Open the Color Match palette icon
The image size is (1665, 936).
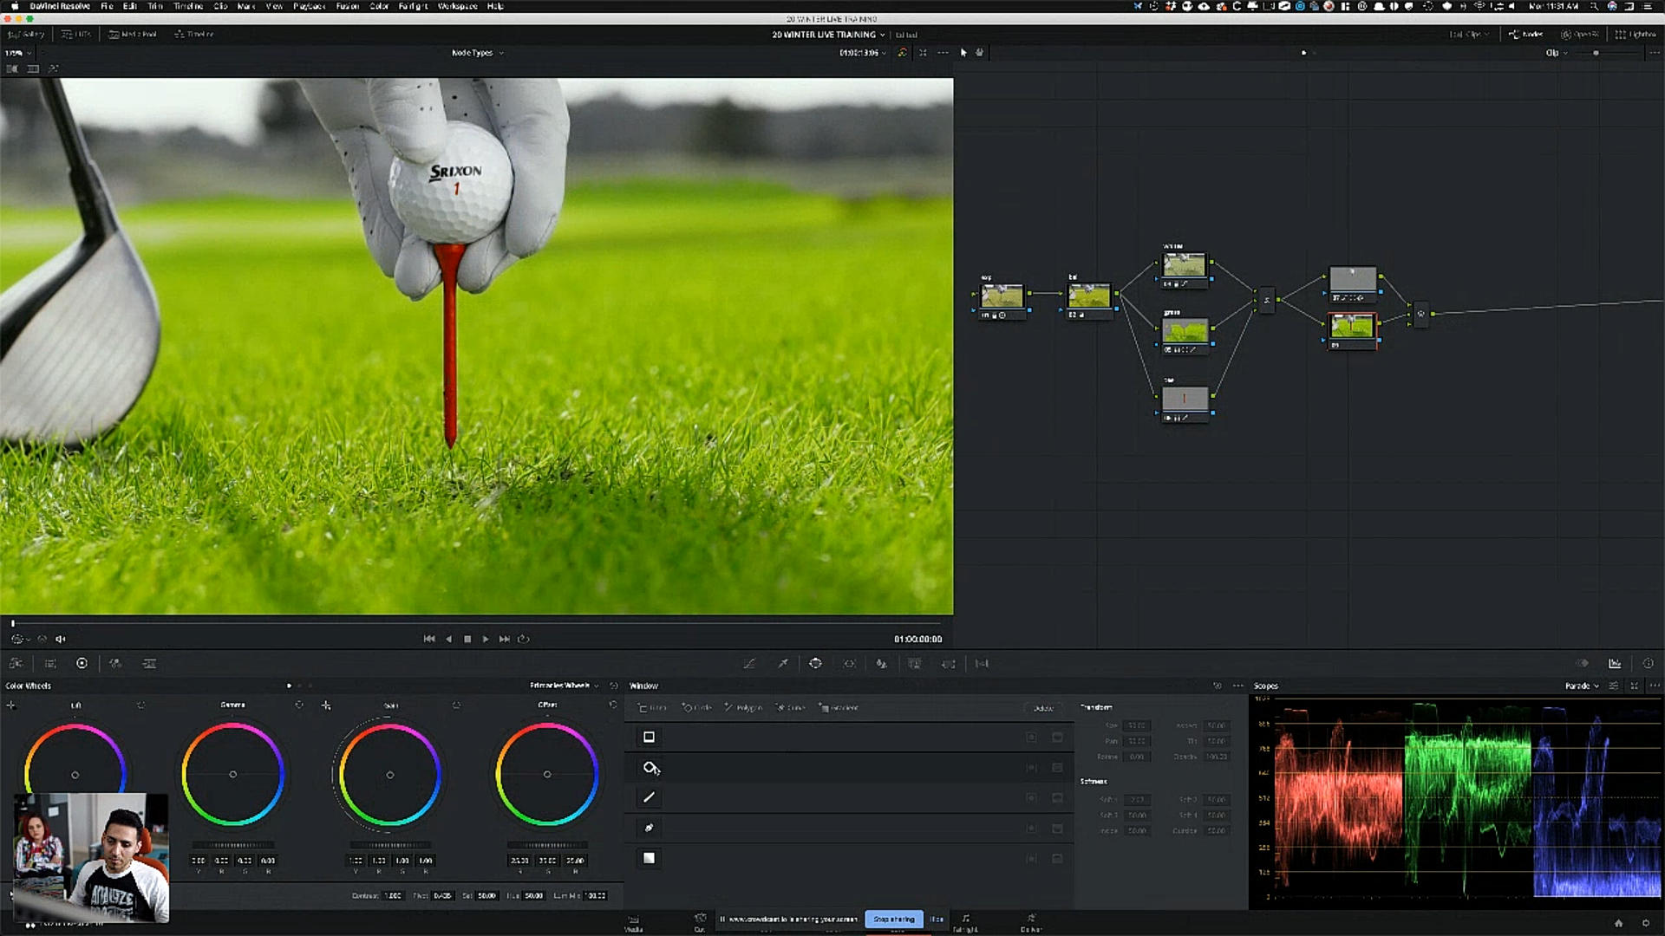(x=50, y=664)
